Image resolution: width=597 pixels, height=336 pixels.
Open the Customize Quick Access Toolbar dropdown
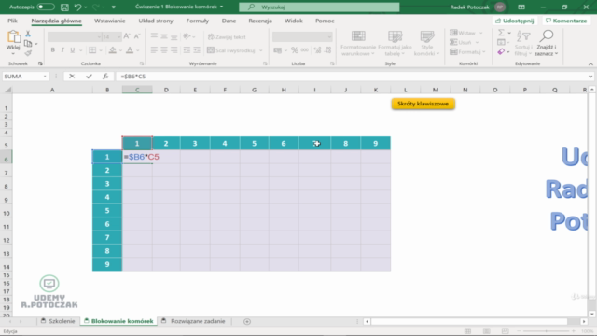tap(114, 7)
